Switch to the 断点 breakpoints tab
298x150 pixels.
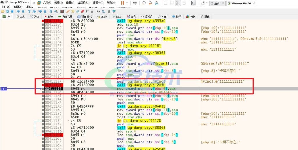[48, 17]
